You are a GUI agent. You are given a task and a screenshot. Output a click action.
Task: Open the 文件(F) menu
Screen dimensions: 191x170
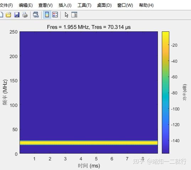coord(6,5)
